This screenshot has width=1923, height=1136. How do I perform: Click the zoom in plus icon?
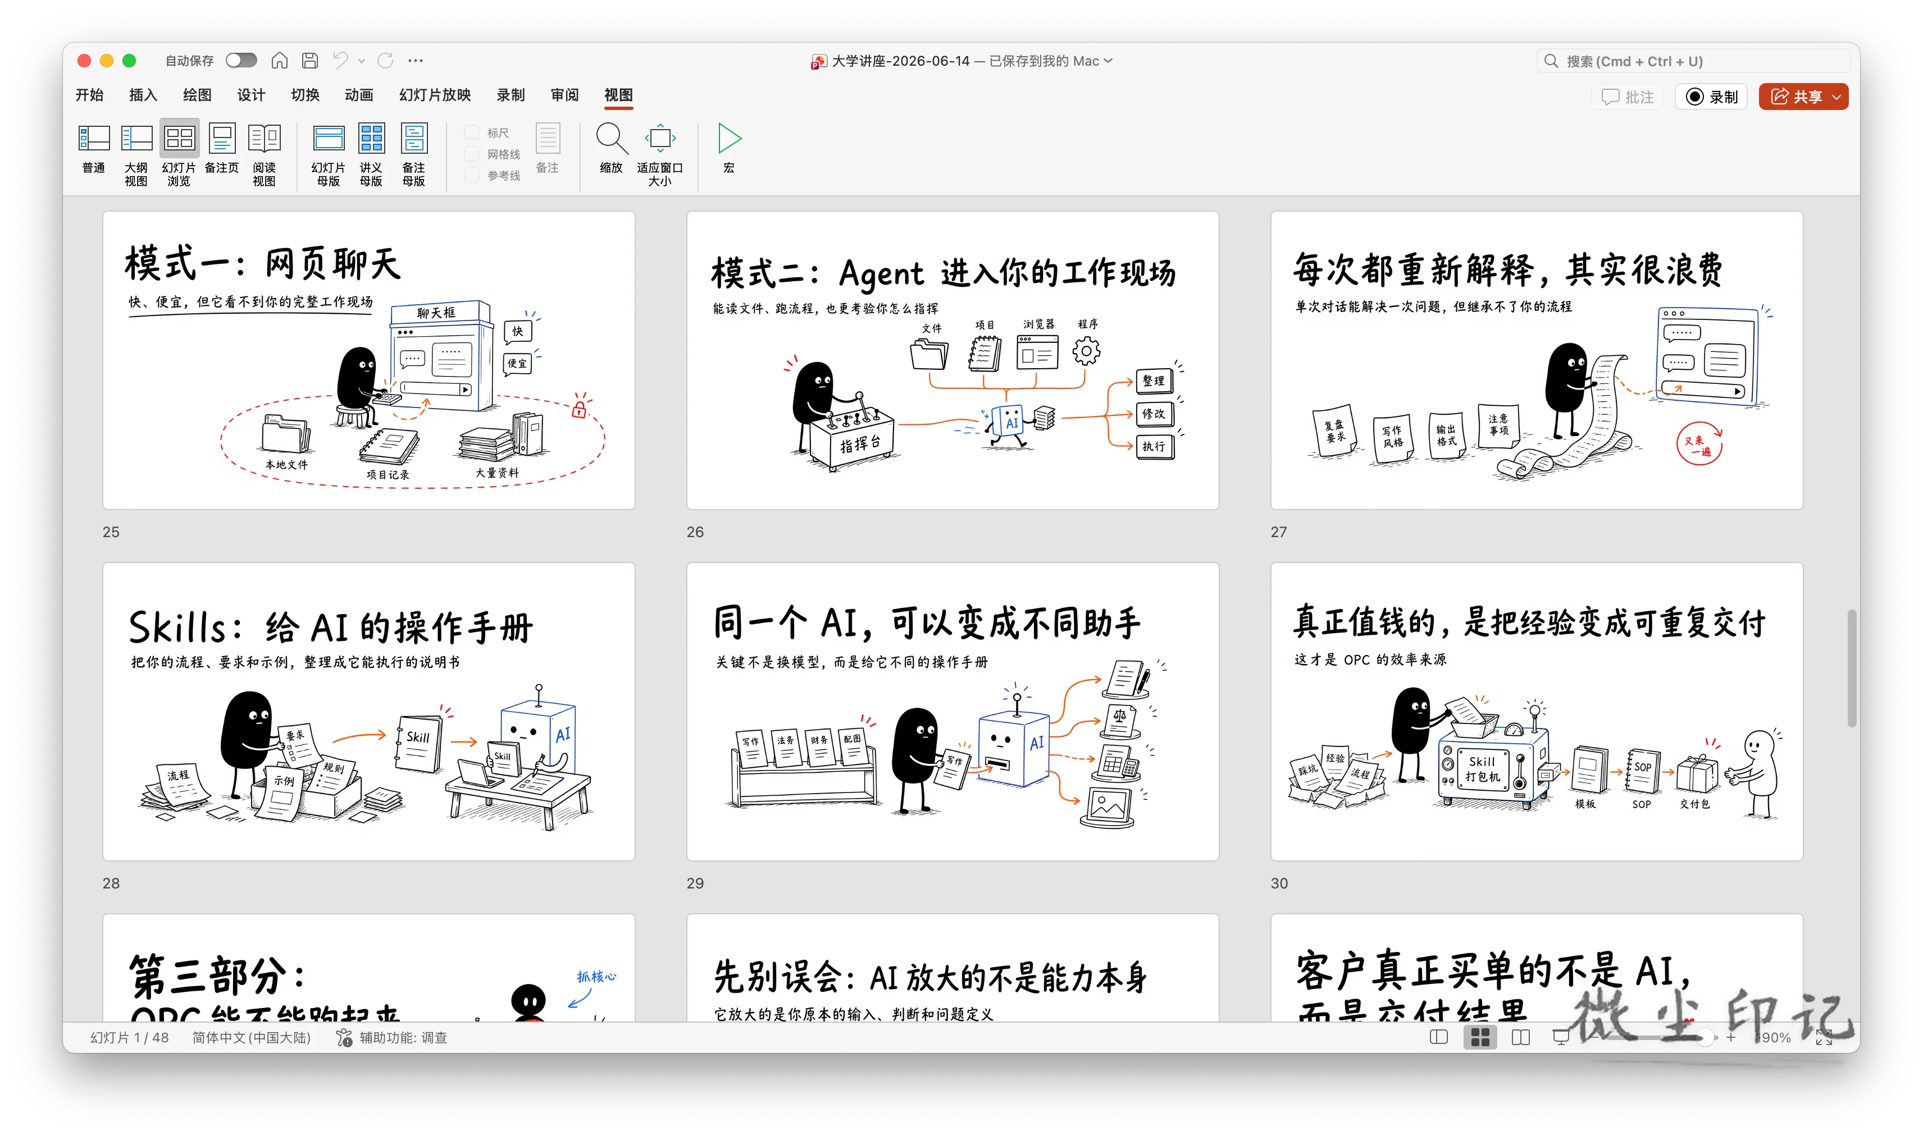(x=1731, y=1037)
